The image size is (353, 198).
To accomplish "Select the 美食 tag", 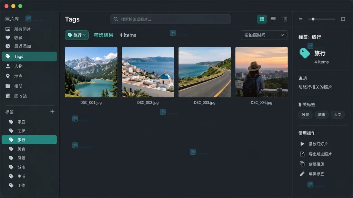I will (29, 149).
